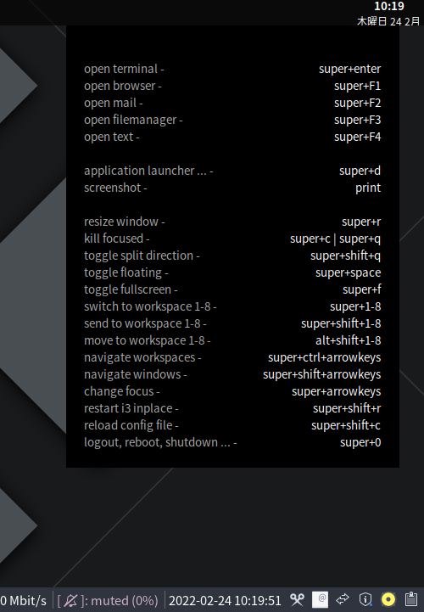Click the 'super+f' shortcut text
Image resolution: width=424 pixels, height=612 pixels.
[x=362, y=289]
